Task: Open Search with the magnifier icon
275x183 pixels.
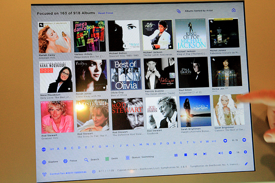Action: (x=86, y=160)
